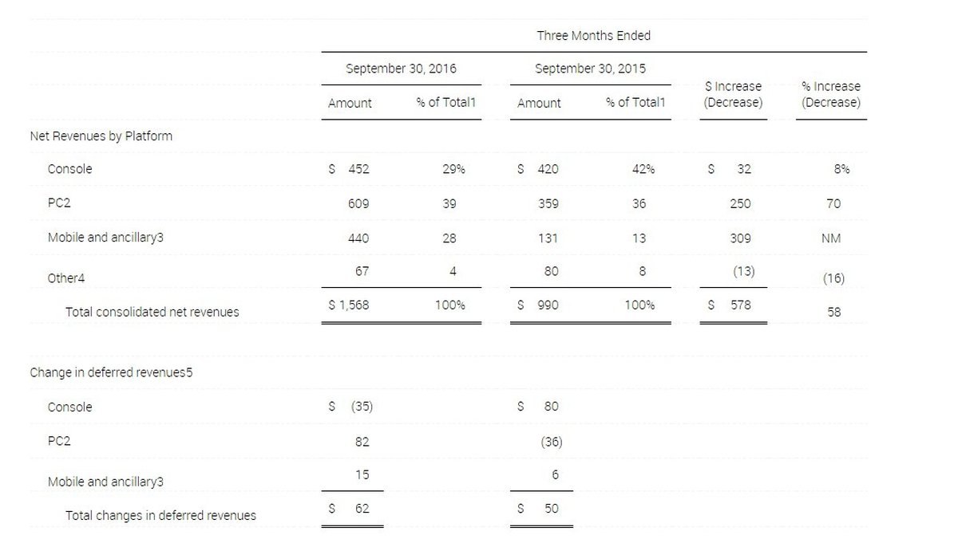Select the "Total consolidated net revenues" row label
The height and width of the screenshot is (543, 958).
click(x=152, y=312)
